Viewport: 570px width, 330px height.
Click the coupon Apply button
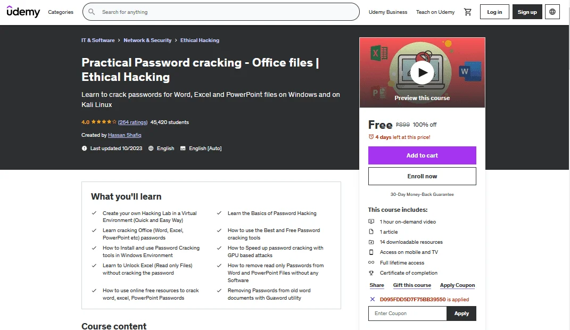click(x=461, y=313)
